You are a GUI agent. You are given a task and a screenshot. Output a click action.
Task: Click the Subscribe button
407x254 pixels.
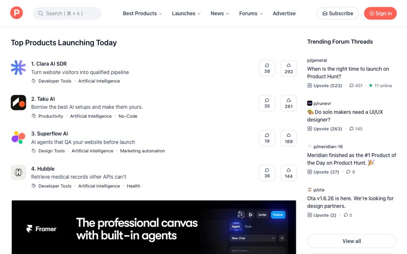338,13
